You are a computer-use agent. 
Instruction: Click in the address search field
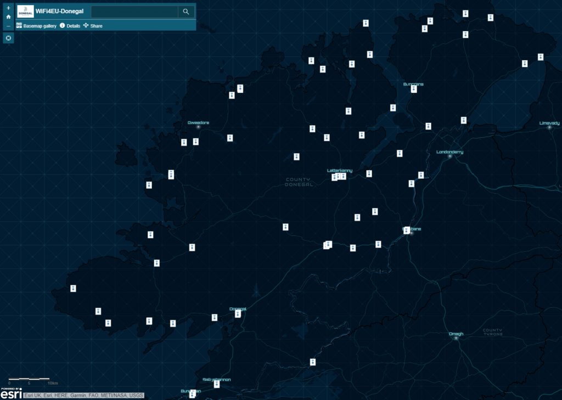pos(134,12)
